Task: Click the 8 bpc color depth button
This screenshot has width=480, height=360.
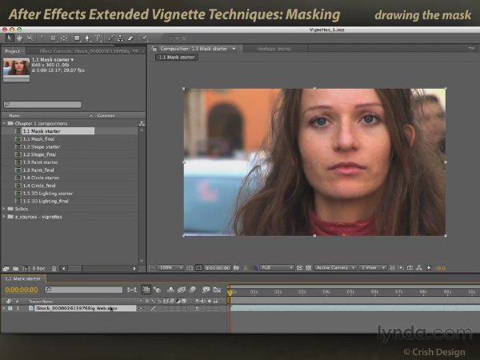Action: pyautogui.click(x=38, y=269)
